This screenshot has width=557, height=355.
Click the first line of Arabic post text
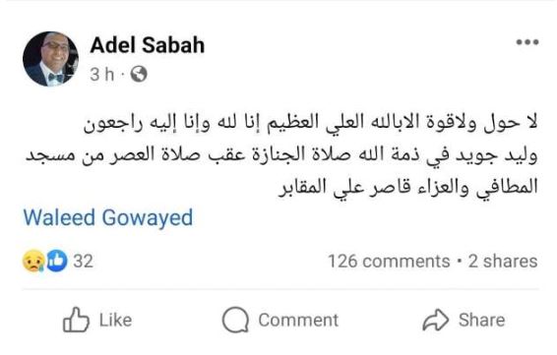[310, 123]
